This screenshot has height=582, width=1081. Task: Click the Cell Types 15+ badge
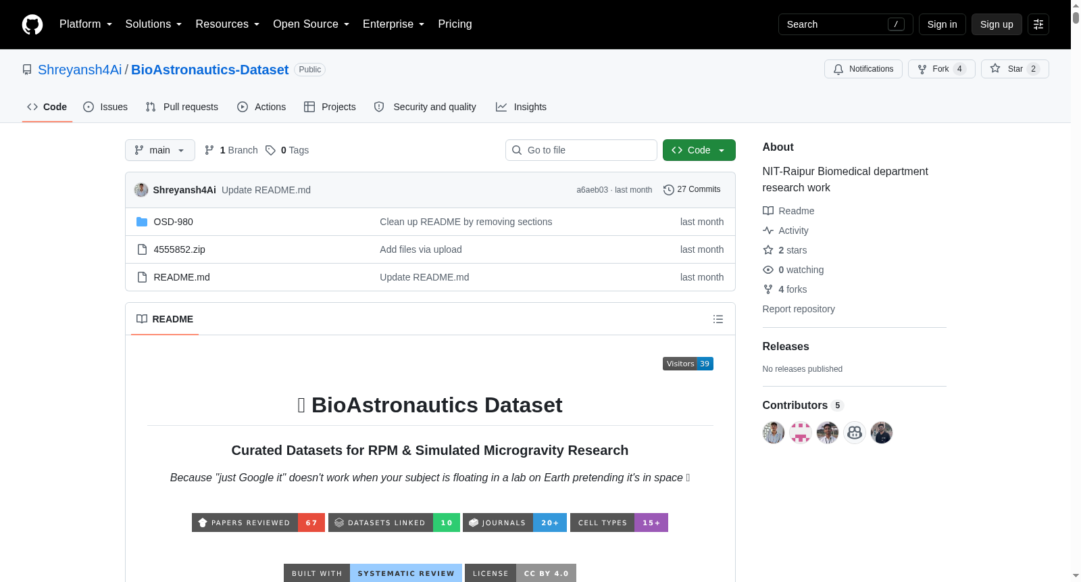pos(619,523)
